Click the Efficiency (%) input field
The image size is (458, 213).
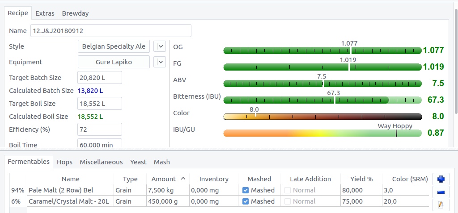point(99,129)
